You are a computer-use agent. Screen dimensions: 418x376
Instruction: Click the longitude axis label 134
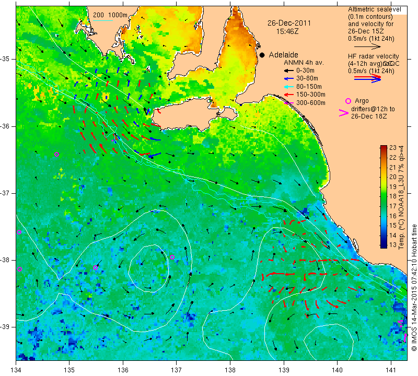pyautogui.click(x=16, y=370)
